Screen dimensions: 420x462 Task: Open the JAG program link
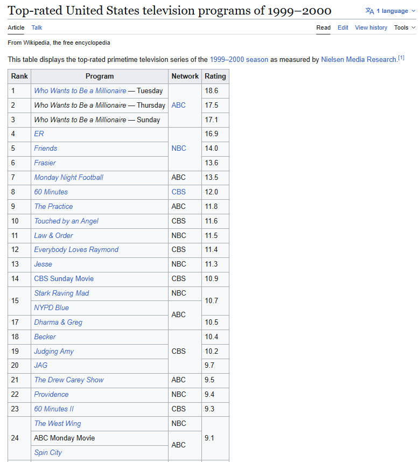tap(41, 366)
